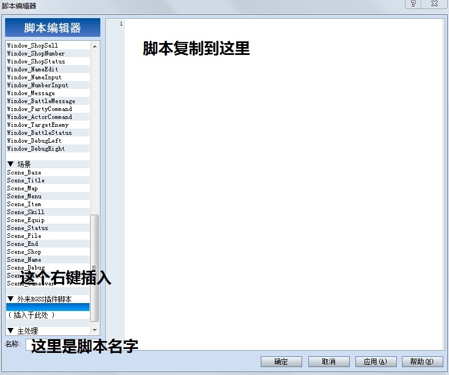449x375 pixels.
Task: Select Scene_End script
Action: click(48, 244)
